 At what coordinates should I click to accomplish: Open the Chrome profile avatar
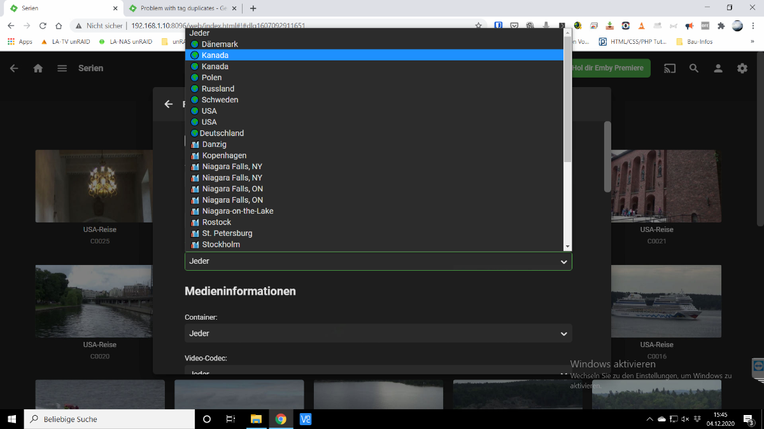click(737, 25)
